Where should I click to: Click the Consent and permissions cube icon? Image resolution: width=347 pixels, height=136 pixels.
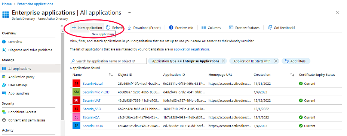pyautogui.click(x=4, y=120)
